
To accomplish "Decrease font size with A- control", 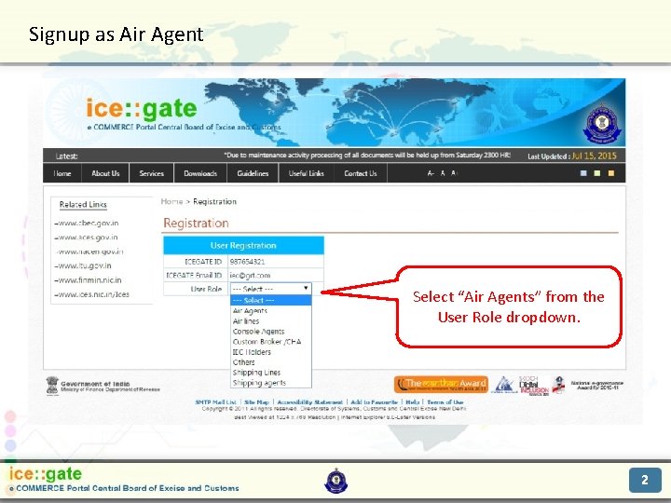I will (431, 173).
